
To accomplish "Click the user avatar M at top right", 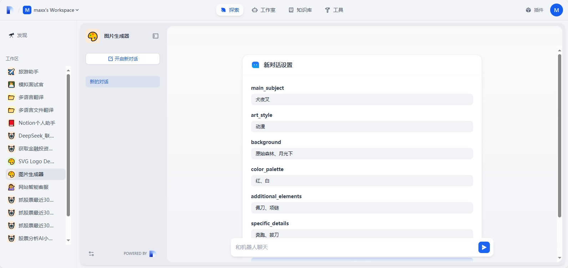I will click(557, 10).
